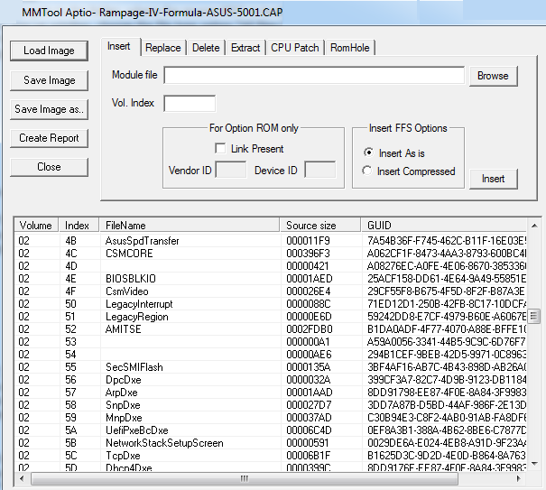Open the Extract tab

click(x=245, y=48)
